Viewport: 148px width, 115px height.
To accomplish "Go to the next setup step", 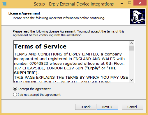I will click(108, 107).
